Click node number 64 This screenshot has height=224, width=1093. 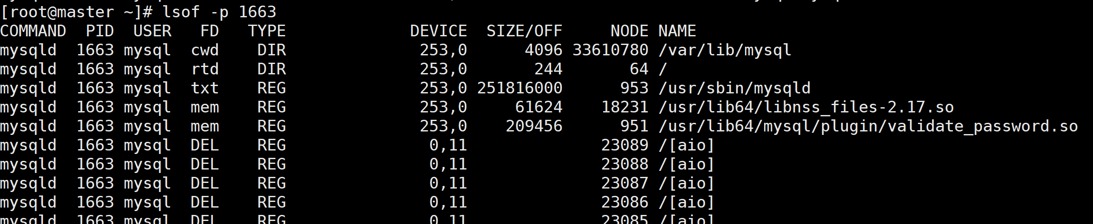639,69
